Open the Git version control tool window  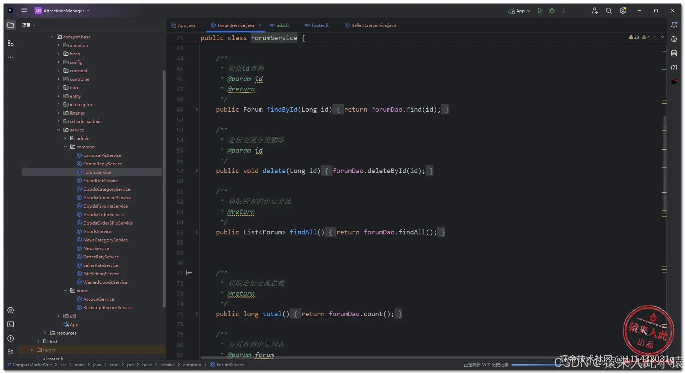coord(11,352)
